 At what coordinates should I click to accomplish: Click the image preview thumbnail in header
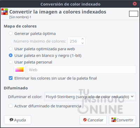click(x=133, y=14)
